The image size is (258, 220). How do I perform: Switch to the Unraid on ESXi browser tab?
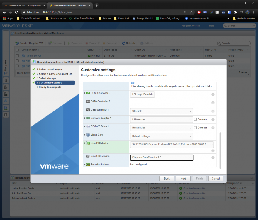tap(25, 6)
